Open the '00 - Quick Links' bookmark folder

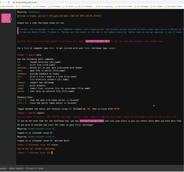pos(7,7)
